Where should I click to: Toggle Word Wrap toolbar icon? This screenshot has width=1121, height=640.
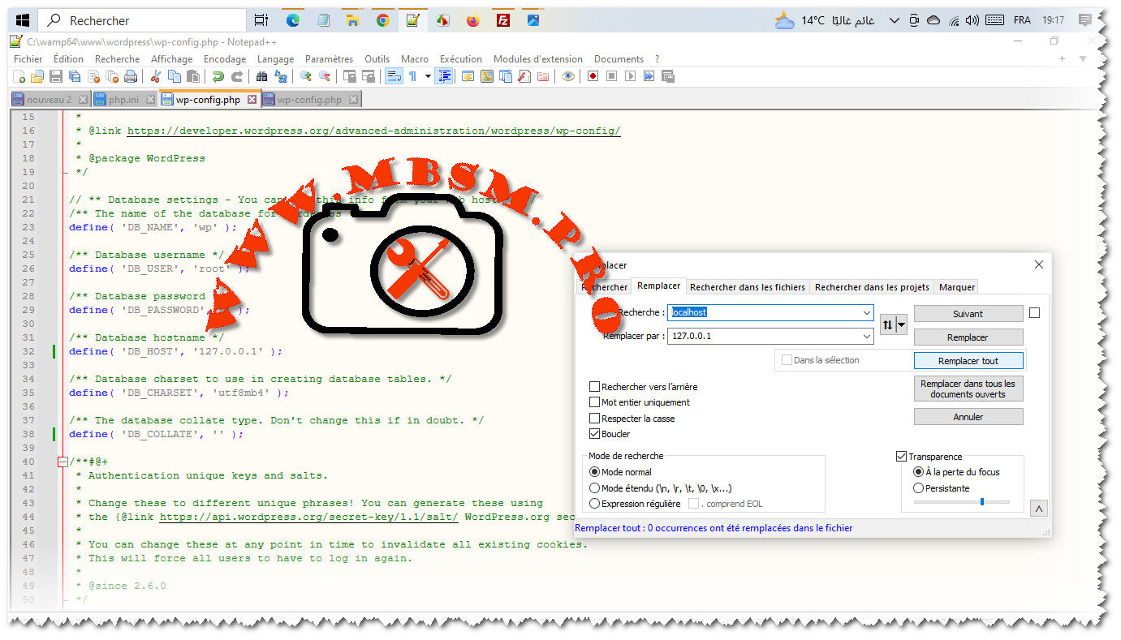coord(394,76)
